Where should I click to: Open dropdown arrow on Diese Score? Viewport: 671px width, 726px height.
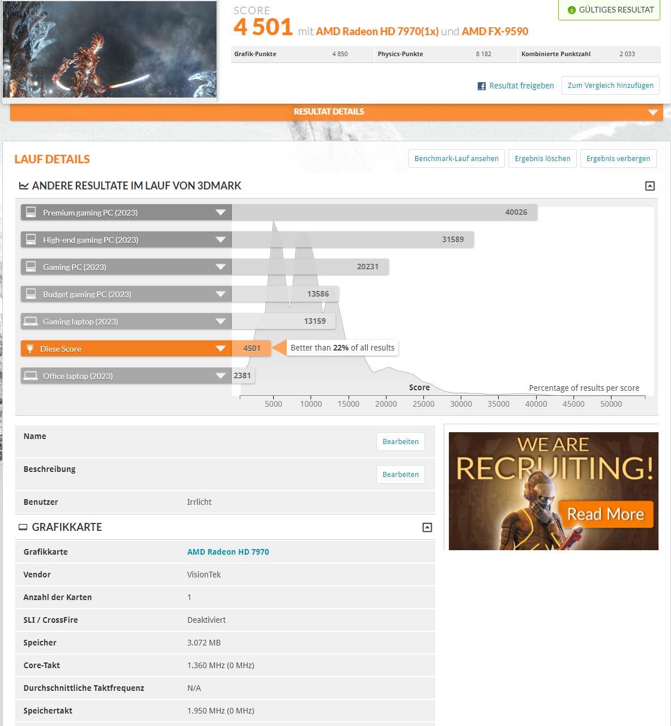(220, 348)
